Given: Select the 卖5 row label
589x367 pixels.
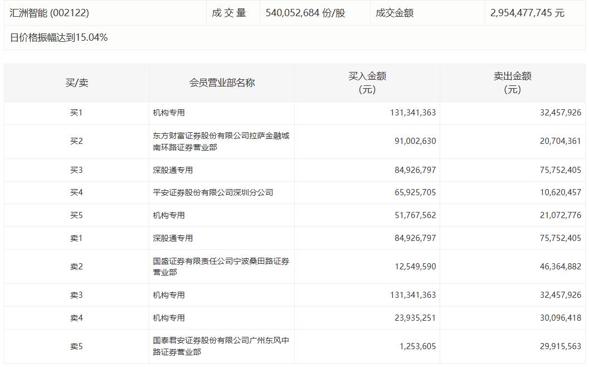Looking at the screenshot, I should click(76, 346).
